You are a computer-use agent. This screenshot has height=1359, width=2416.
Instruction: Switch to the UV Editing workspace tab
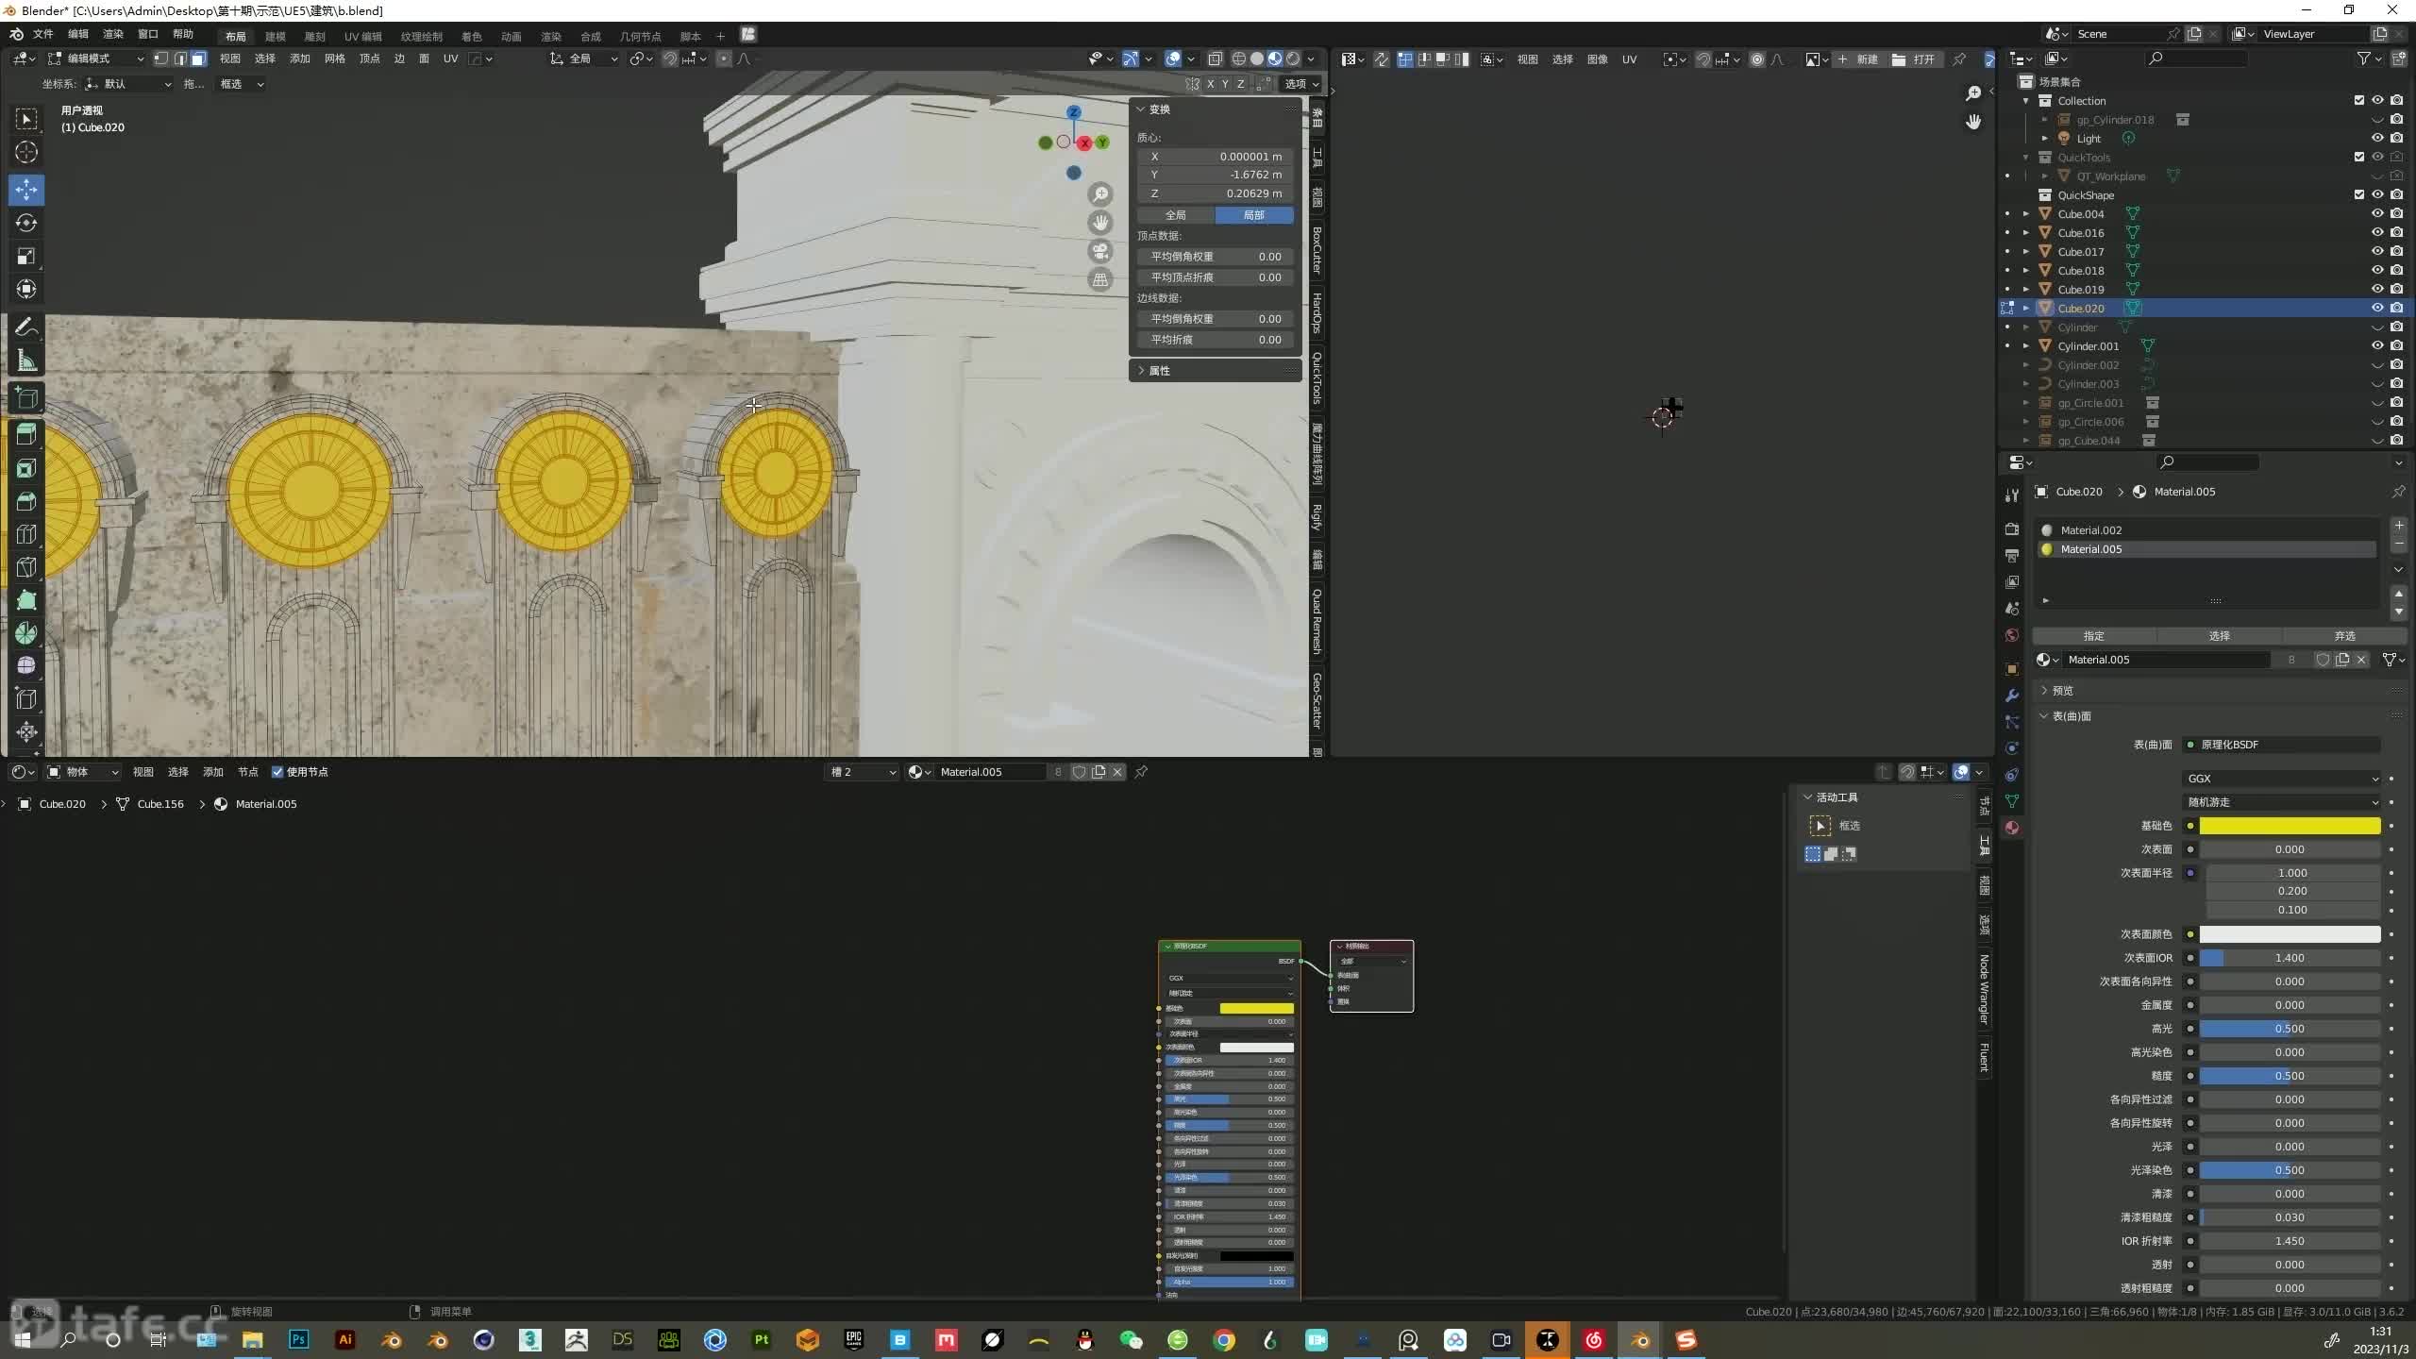click(x=362, y=36)
